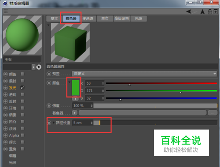This screenshot has width=220, height=167.
Task: Switch to the 高级设置 tab
Action: (121, 19)
